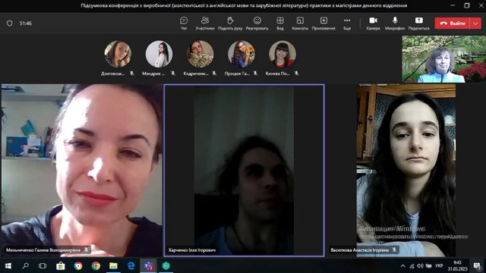Switch УКР keyboard language indicator
Viewport: 486px width, 273px height.
439,266
